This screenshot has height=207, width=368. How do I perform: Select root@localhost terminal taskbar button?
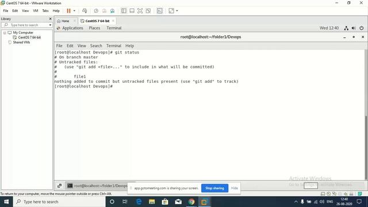pyautogui.click(x=97, y=186)
